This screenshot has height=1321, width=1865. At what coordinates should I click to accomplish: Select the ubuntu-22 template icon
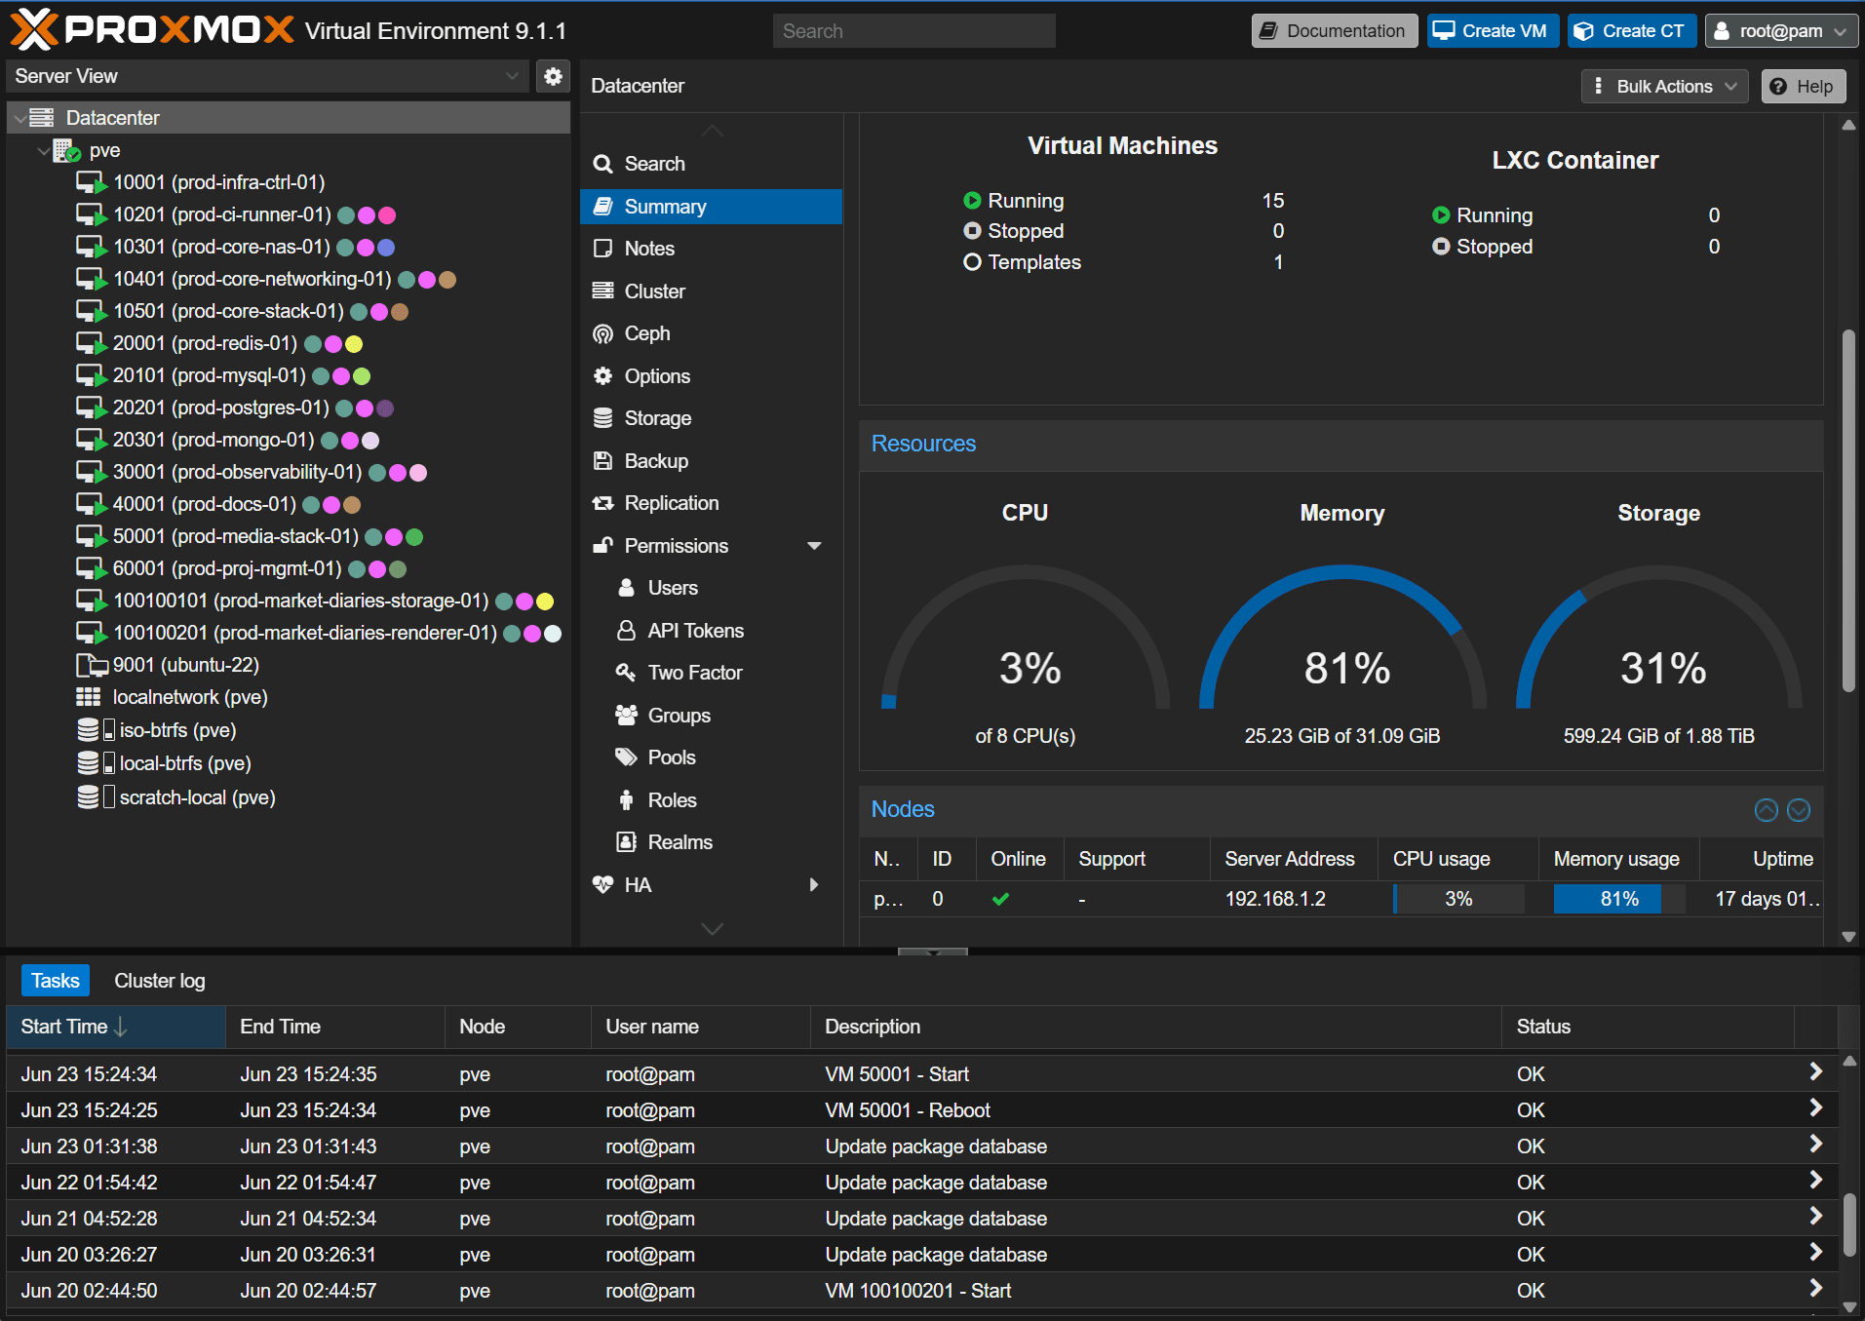[x=92, y=666]
